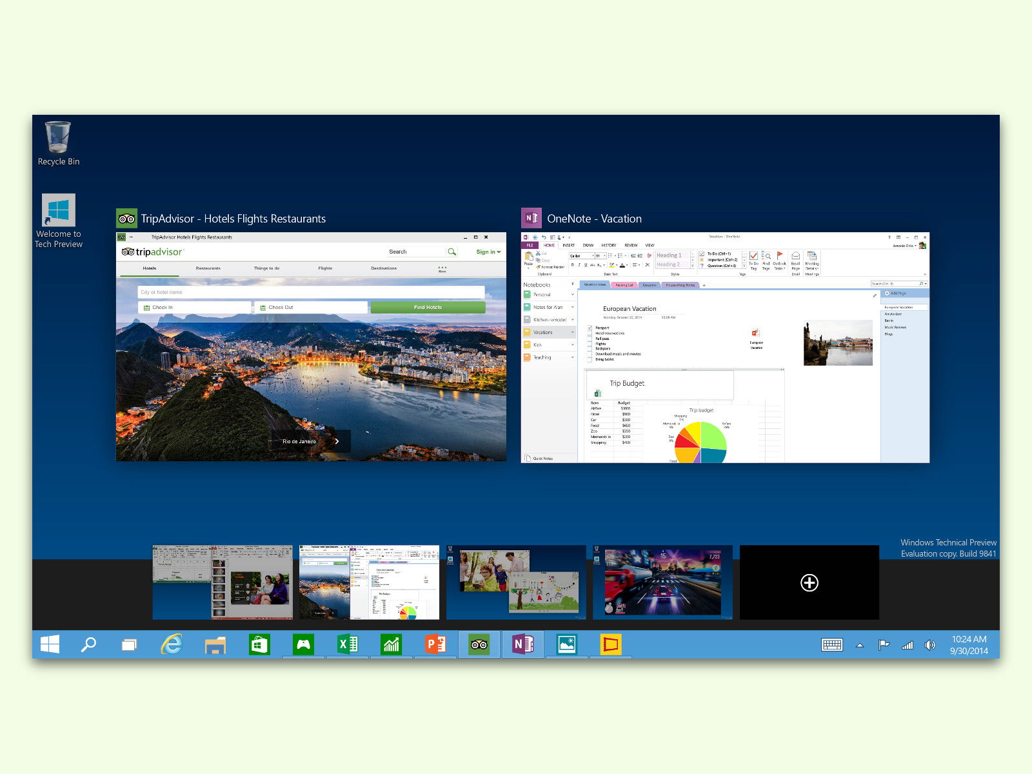Expand Kitchen remodel notebook chevron
This screenshot has width=1032, height=774.
(572, 320)
